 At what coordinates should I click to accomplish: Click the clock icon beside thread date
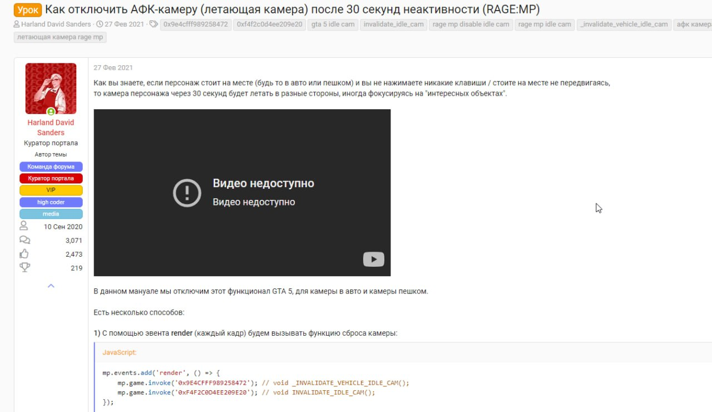[100, 24]
